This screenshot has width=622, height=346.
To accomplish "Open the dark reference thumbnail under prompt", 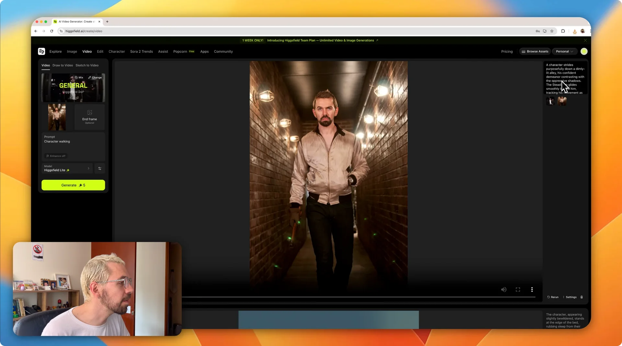I will [x=550, y=101].
